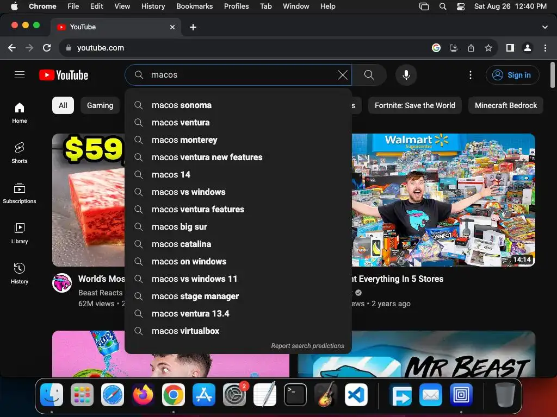Screen dimensions: 557x417
Task: Open the Walmart MrBeast video thumbnail
Action: [x=443, y=200]
